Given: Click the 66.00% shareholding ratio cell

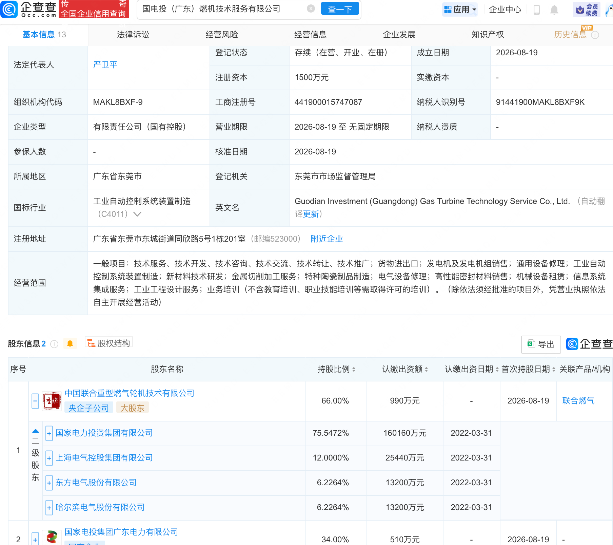Looking at the screenshot, I should tap(335, 401).
